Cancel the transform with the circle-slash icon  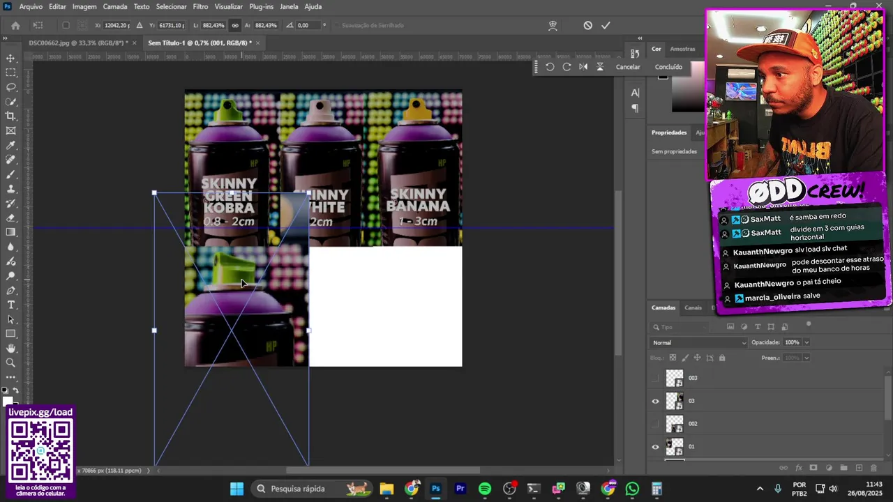click(588, 26)
